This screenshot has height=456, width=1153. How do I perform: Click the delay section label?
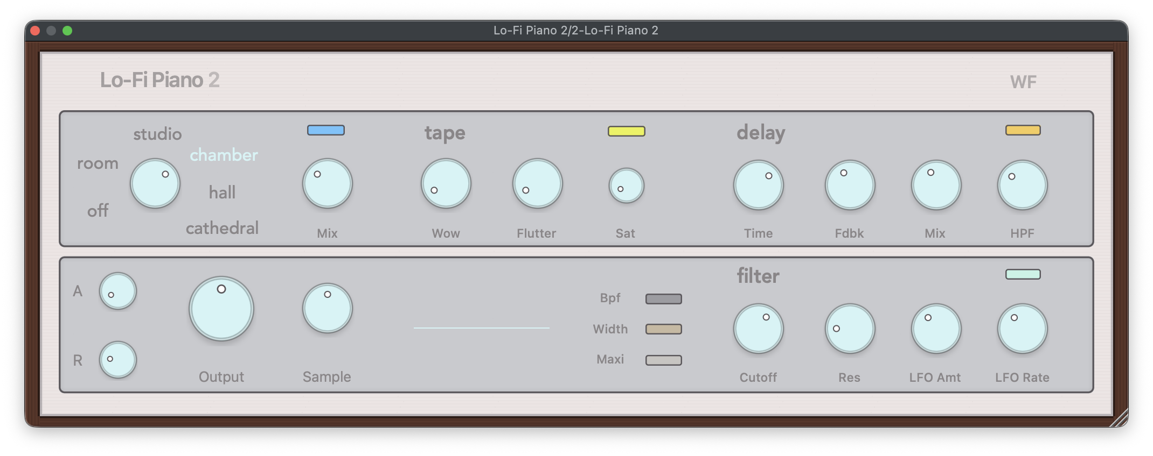coord(761,132)
